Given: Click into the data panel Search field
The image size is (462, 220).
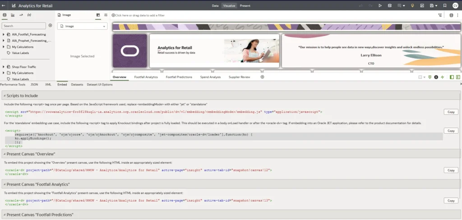Looking at the screenshot, I should (24, 26).
